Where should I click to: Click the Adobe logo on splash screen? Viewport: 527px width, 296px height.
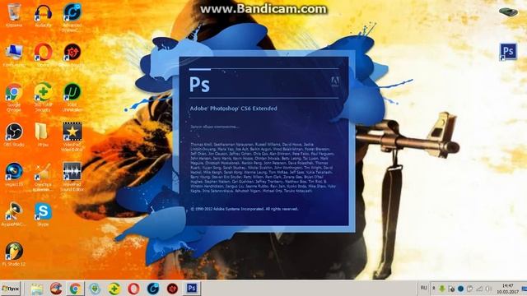click(x=335, y=81)
